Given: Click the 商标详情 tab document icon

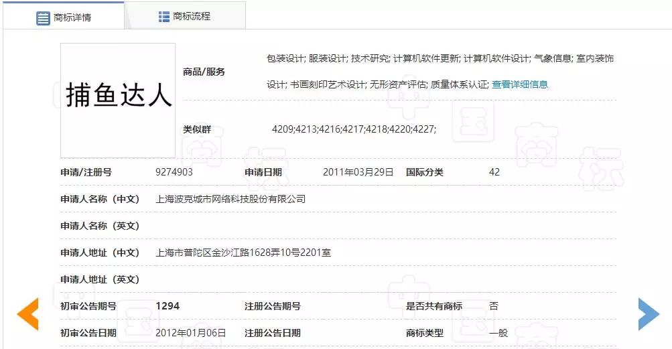Looking at the screenshot, I should [43, 18].
